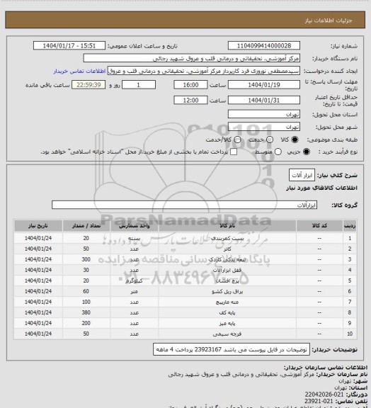
Task: Select the جزیی purchase type radio
Action: coord(307,152)
